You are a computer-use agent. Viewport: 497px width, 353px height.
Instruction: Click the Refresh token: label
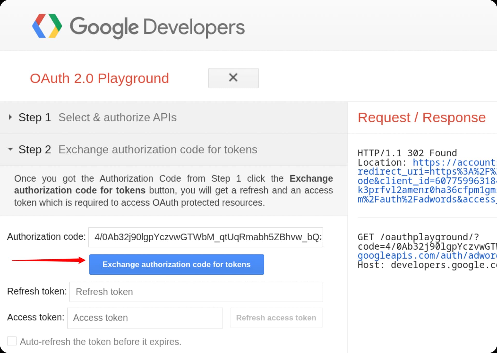(x=37, y=291)
